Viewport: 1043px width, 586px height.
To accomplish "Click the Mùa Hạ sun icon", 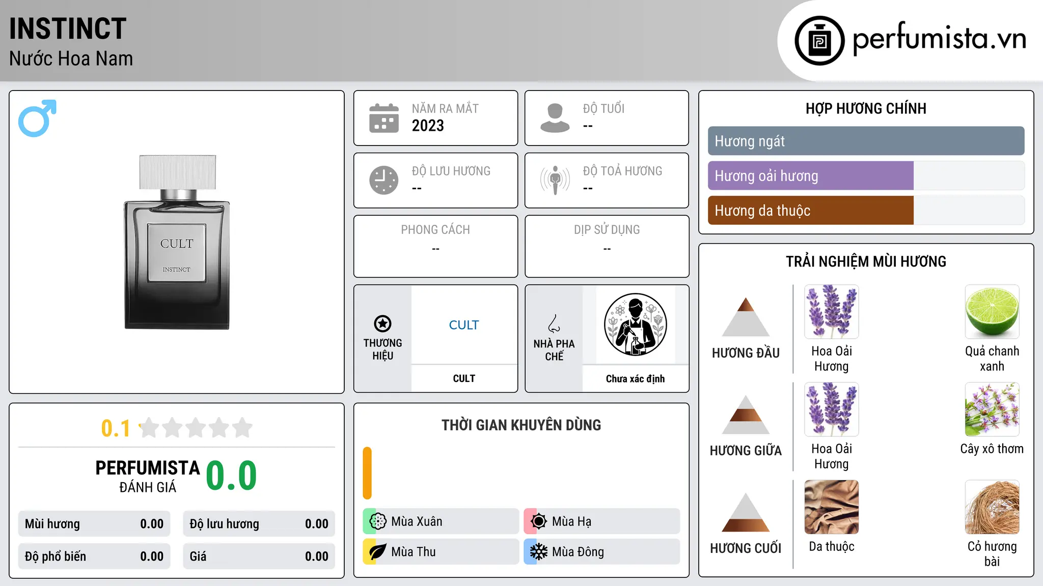I will click(x=539, y=521).
